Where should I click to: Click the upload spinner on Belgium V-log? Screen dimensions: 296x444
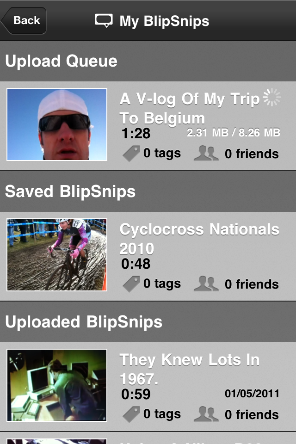(x=271, y=98)
